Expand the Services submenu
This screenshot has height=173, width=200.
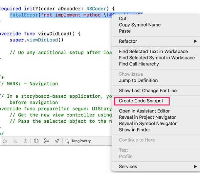(156, 166)
